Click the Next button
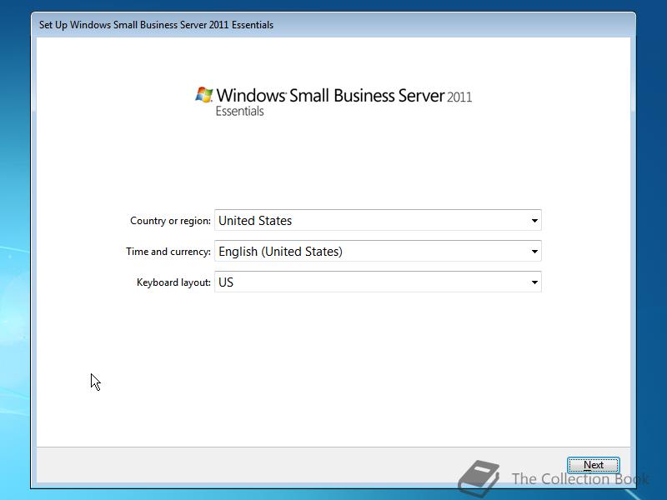 pyautogui.click(x=593, y=465)
